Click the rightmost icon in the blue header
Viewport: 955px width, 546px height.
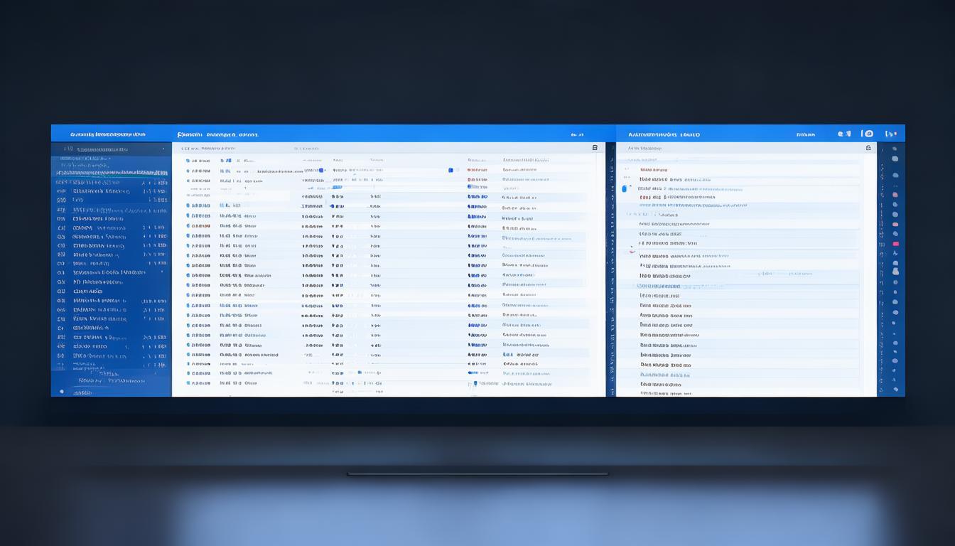[x=890, y=134]
